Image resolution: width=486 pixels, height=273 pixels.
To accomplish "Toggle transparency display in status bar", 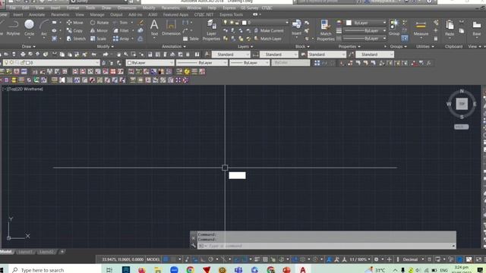I will (265, 259).
